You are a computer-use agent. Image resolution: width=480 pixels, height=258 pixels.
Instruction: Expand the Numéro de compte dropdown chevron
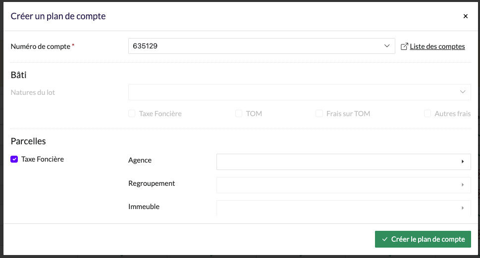387,46
